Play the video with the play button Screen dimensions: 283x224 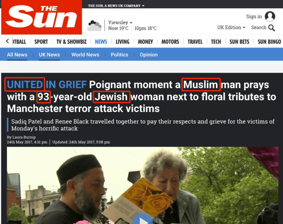pyautogui.click(x=143, y=219)
